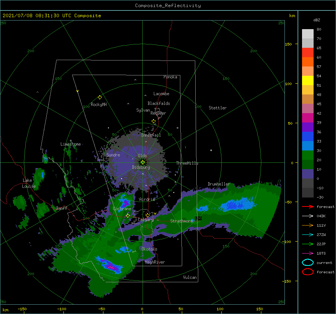Click the blue rain band south of Drumheller
The height and width of the screenshot is (314, 336).
(x=238, y=204)
